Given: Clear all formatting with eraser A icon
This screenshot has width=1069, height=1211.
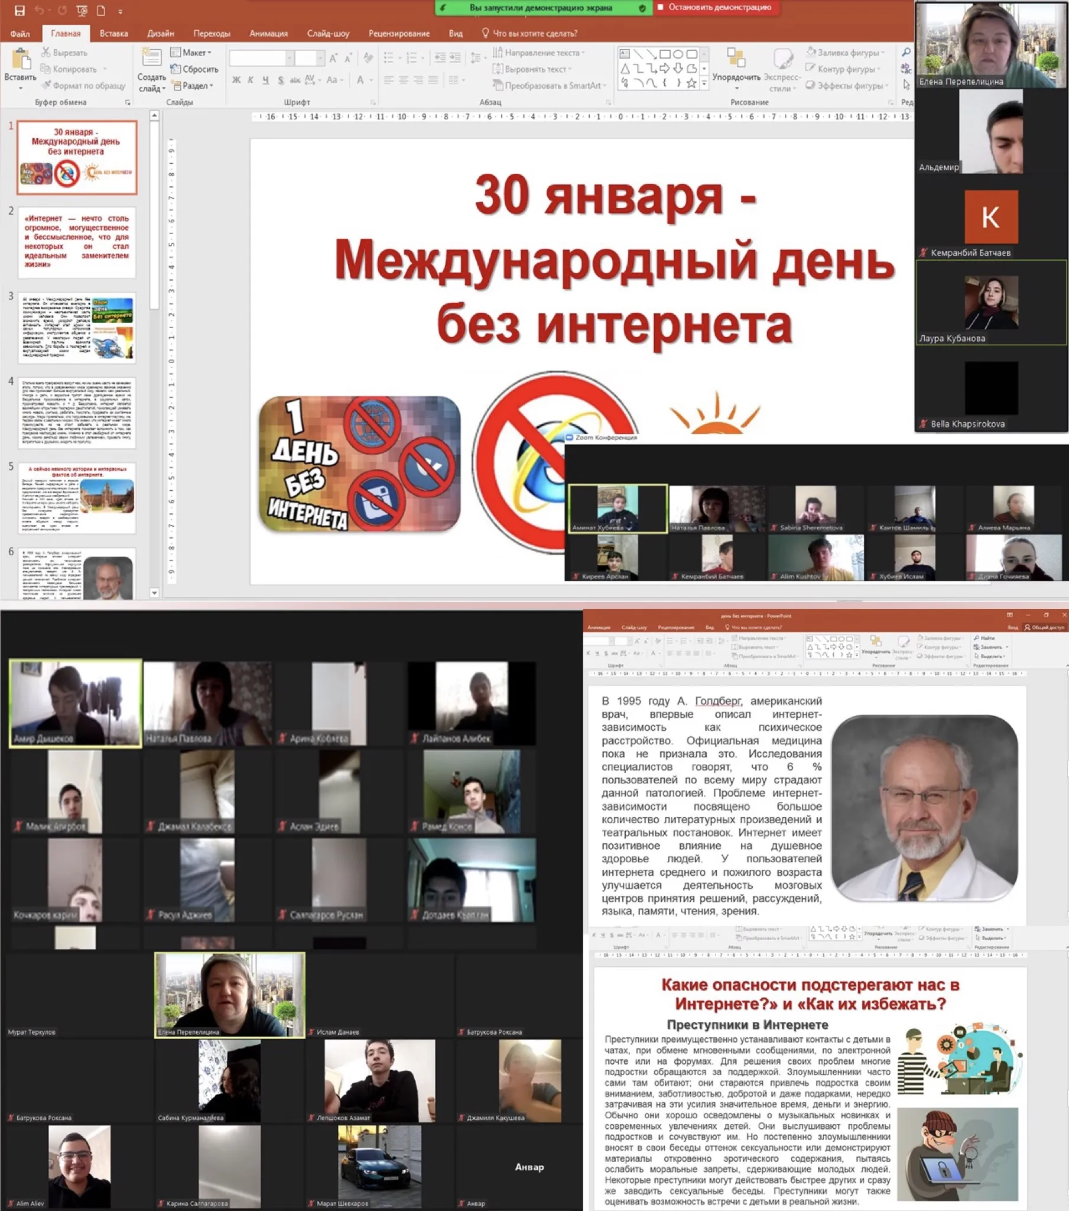Looking at the screenshot, I should pyautogui.click(x=368, y=57).
